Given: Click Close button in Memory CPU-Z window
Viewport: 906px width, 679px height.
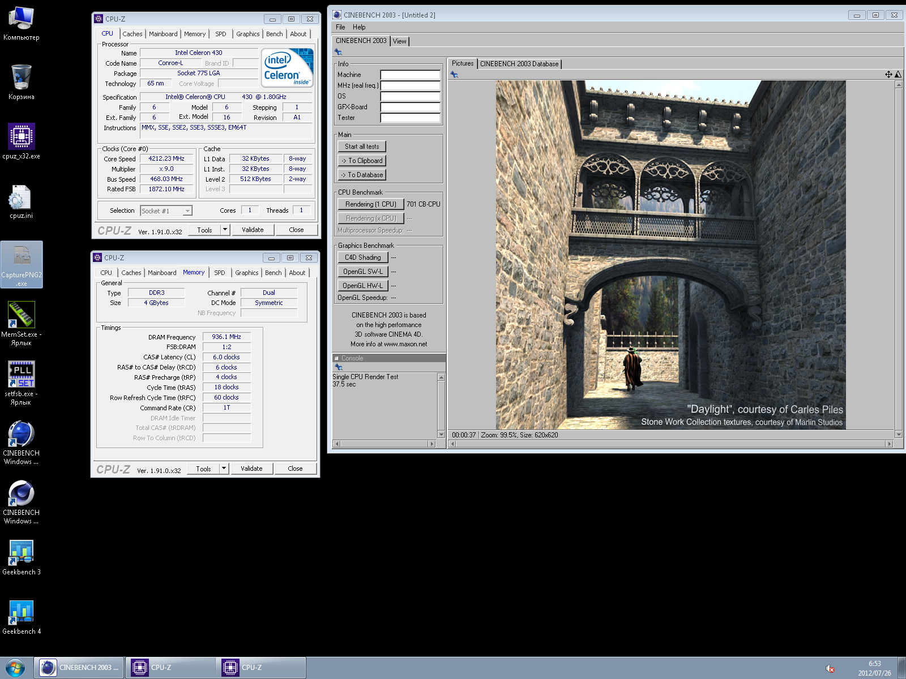Looking at the screenshot, I should point(295,469).
